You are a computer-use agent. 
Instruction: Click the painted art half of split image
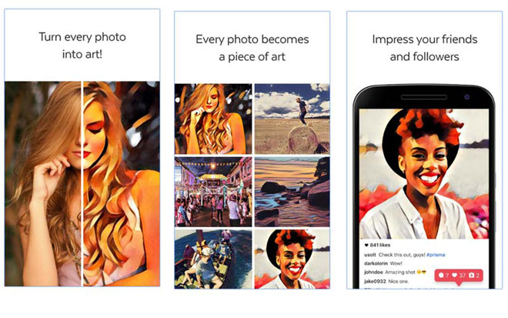(122, 183)
